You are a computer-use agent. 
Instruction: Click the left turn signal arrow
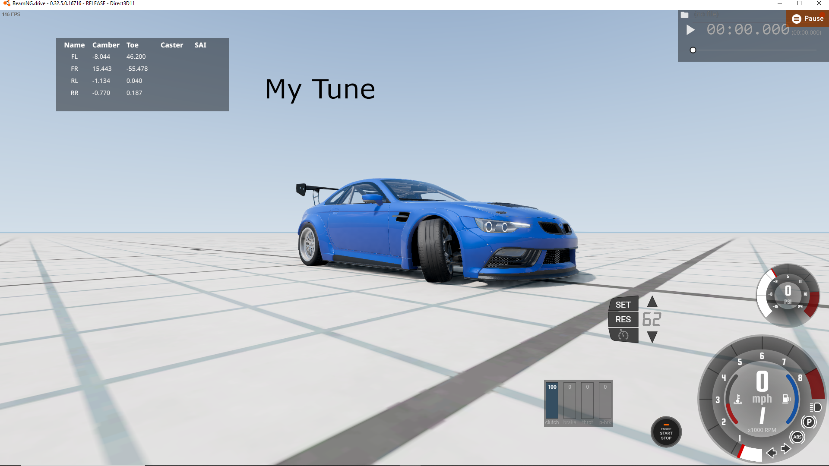771,453
